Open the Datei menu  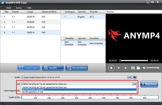click(9, 8)
